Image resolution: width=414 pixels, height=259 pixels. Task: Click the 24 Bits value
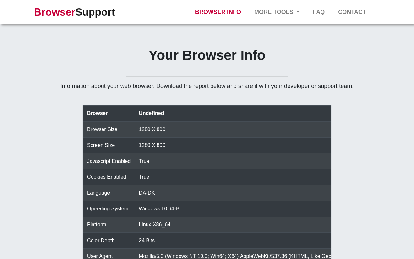pyautogui.click(x=147, y=241)
